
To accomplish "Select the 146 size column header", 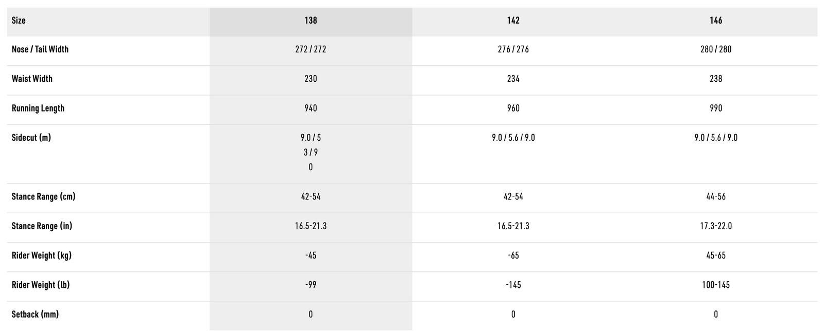I will pos(716,21).
